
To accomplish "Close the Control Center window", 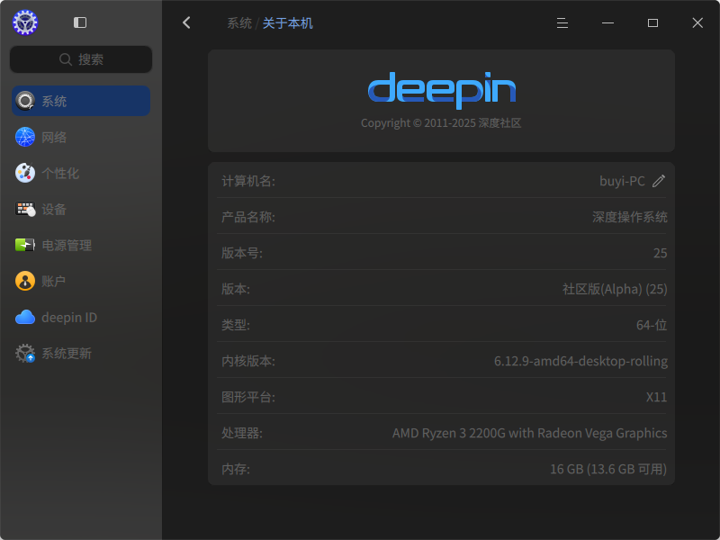I will (x=697, y=23).
